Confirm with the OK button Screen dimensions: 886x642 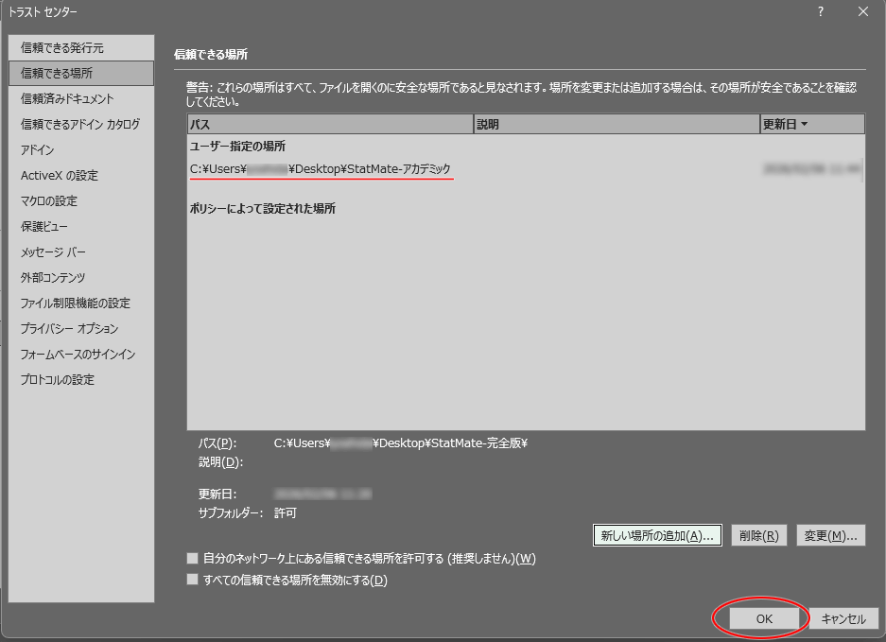(764, 618)
